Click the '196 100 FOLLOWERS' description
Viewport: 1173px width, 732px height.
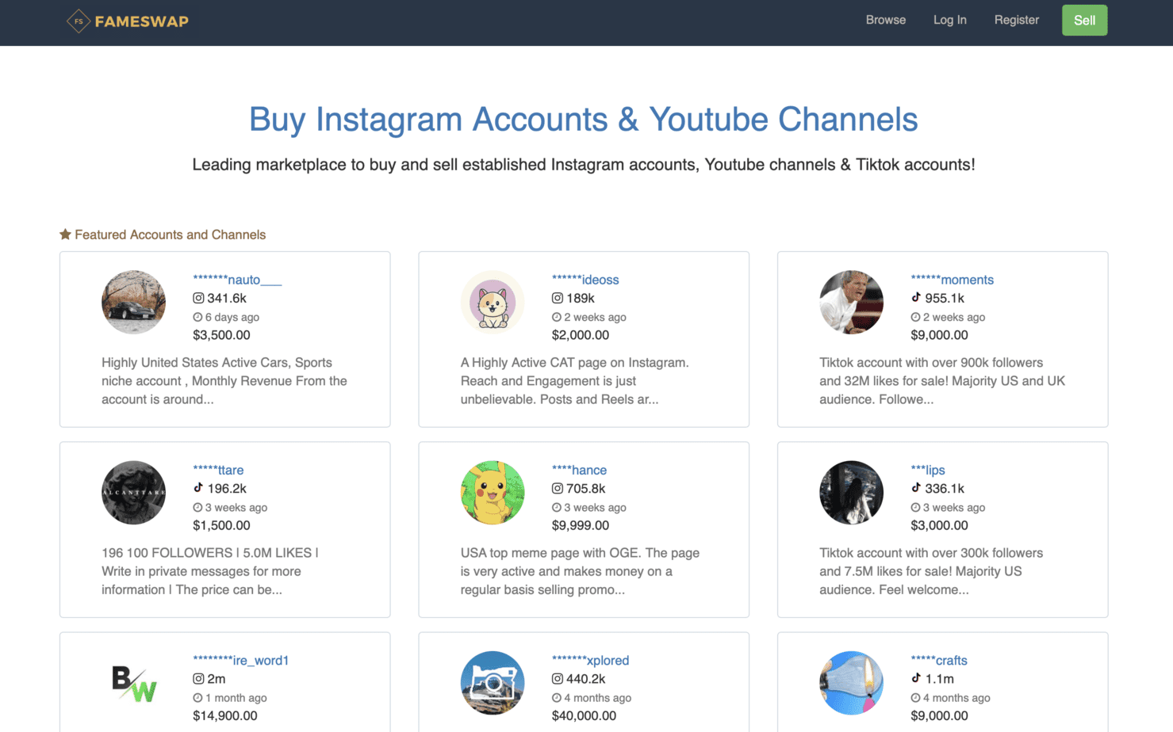point(210,571)
